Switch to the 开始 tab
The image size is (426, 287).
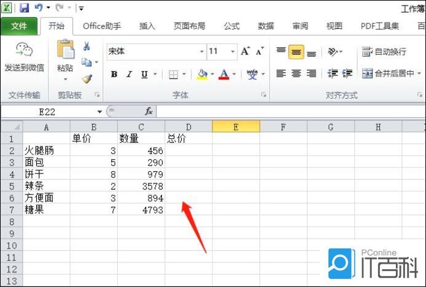click(56, 26)
